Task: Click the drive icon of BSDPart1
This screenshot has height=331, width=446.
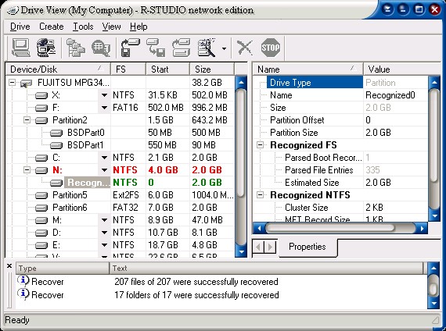Action: 56,145
